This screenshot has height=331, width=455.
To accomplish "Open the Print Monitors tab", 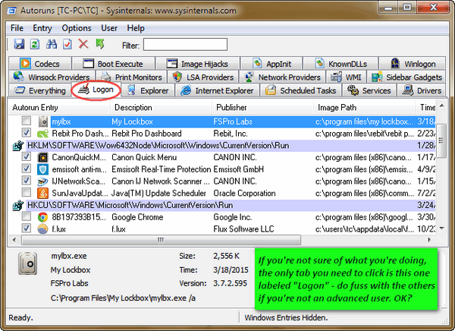I will [x=131, y=77].
